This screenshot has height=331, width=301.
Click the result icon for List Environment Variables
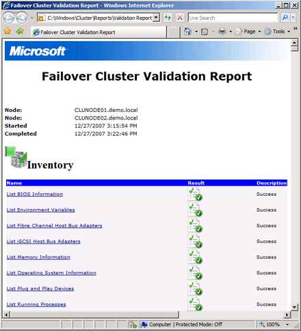(x=195, y=210)
